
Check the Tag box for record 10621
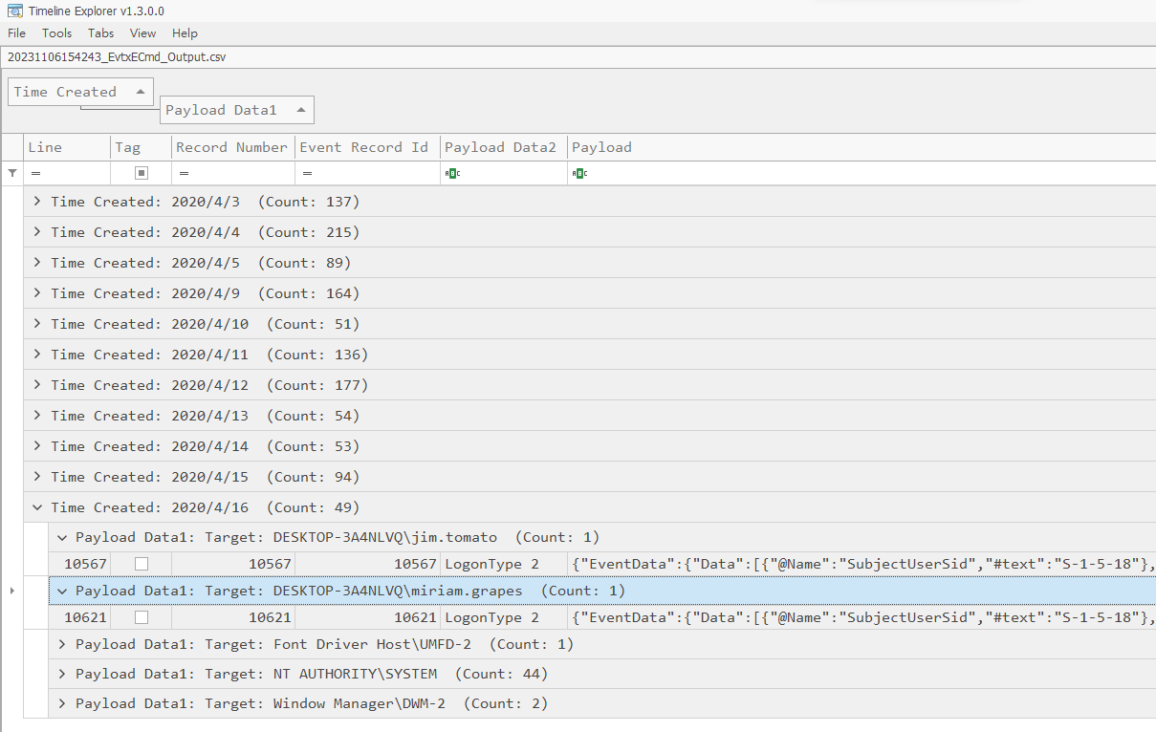(142, 617)
